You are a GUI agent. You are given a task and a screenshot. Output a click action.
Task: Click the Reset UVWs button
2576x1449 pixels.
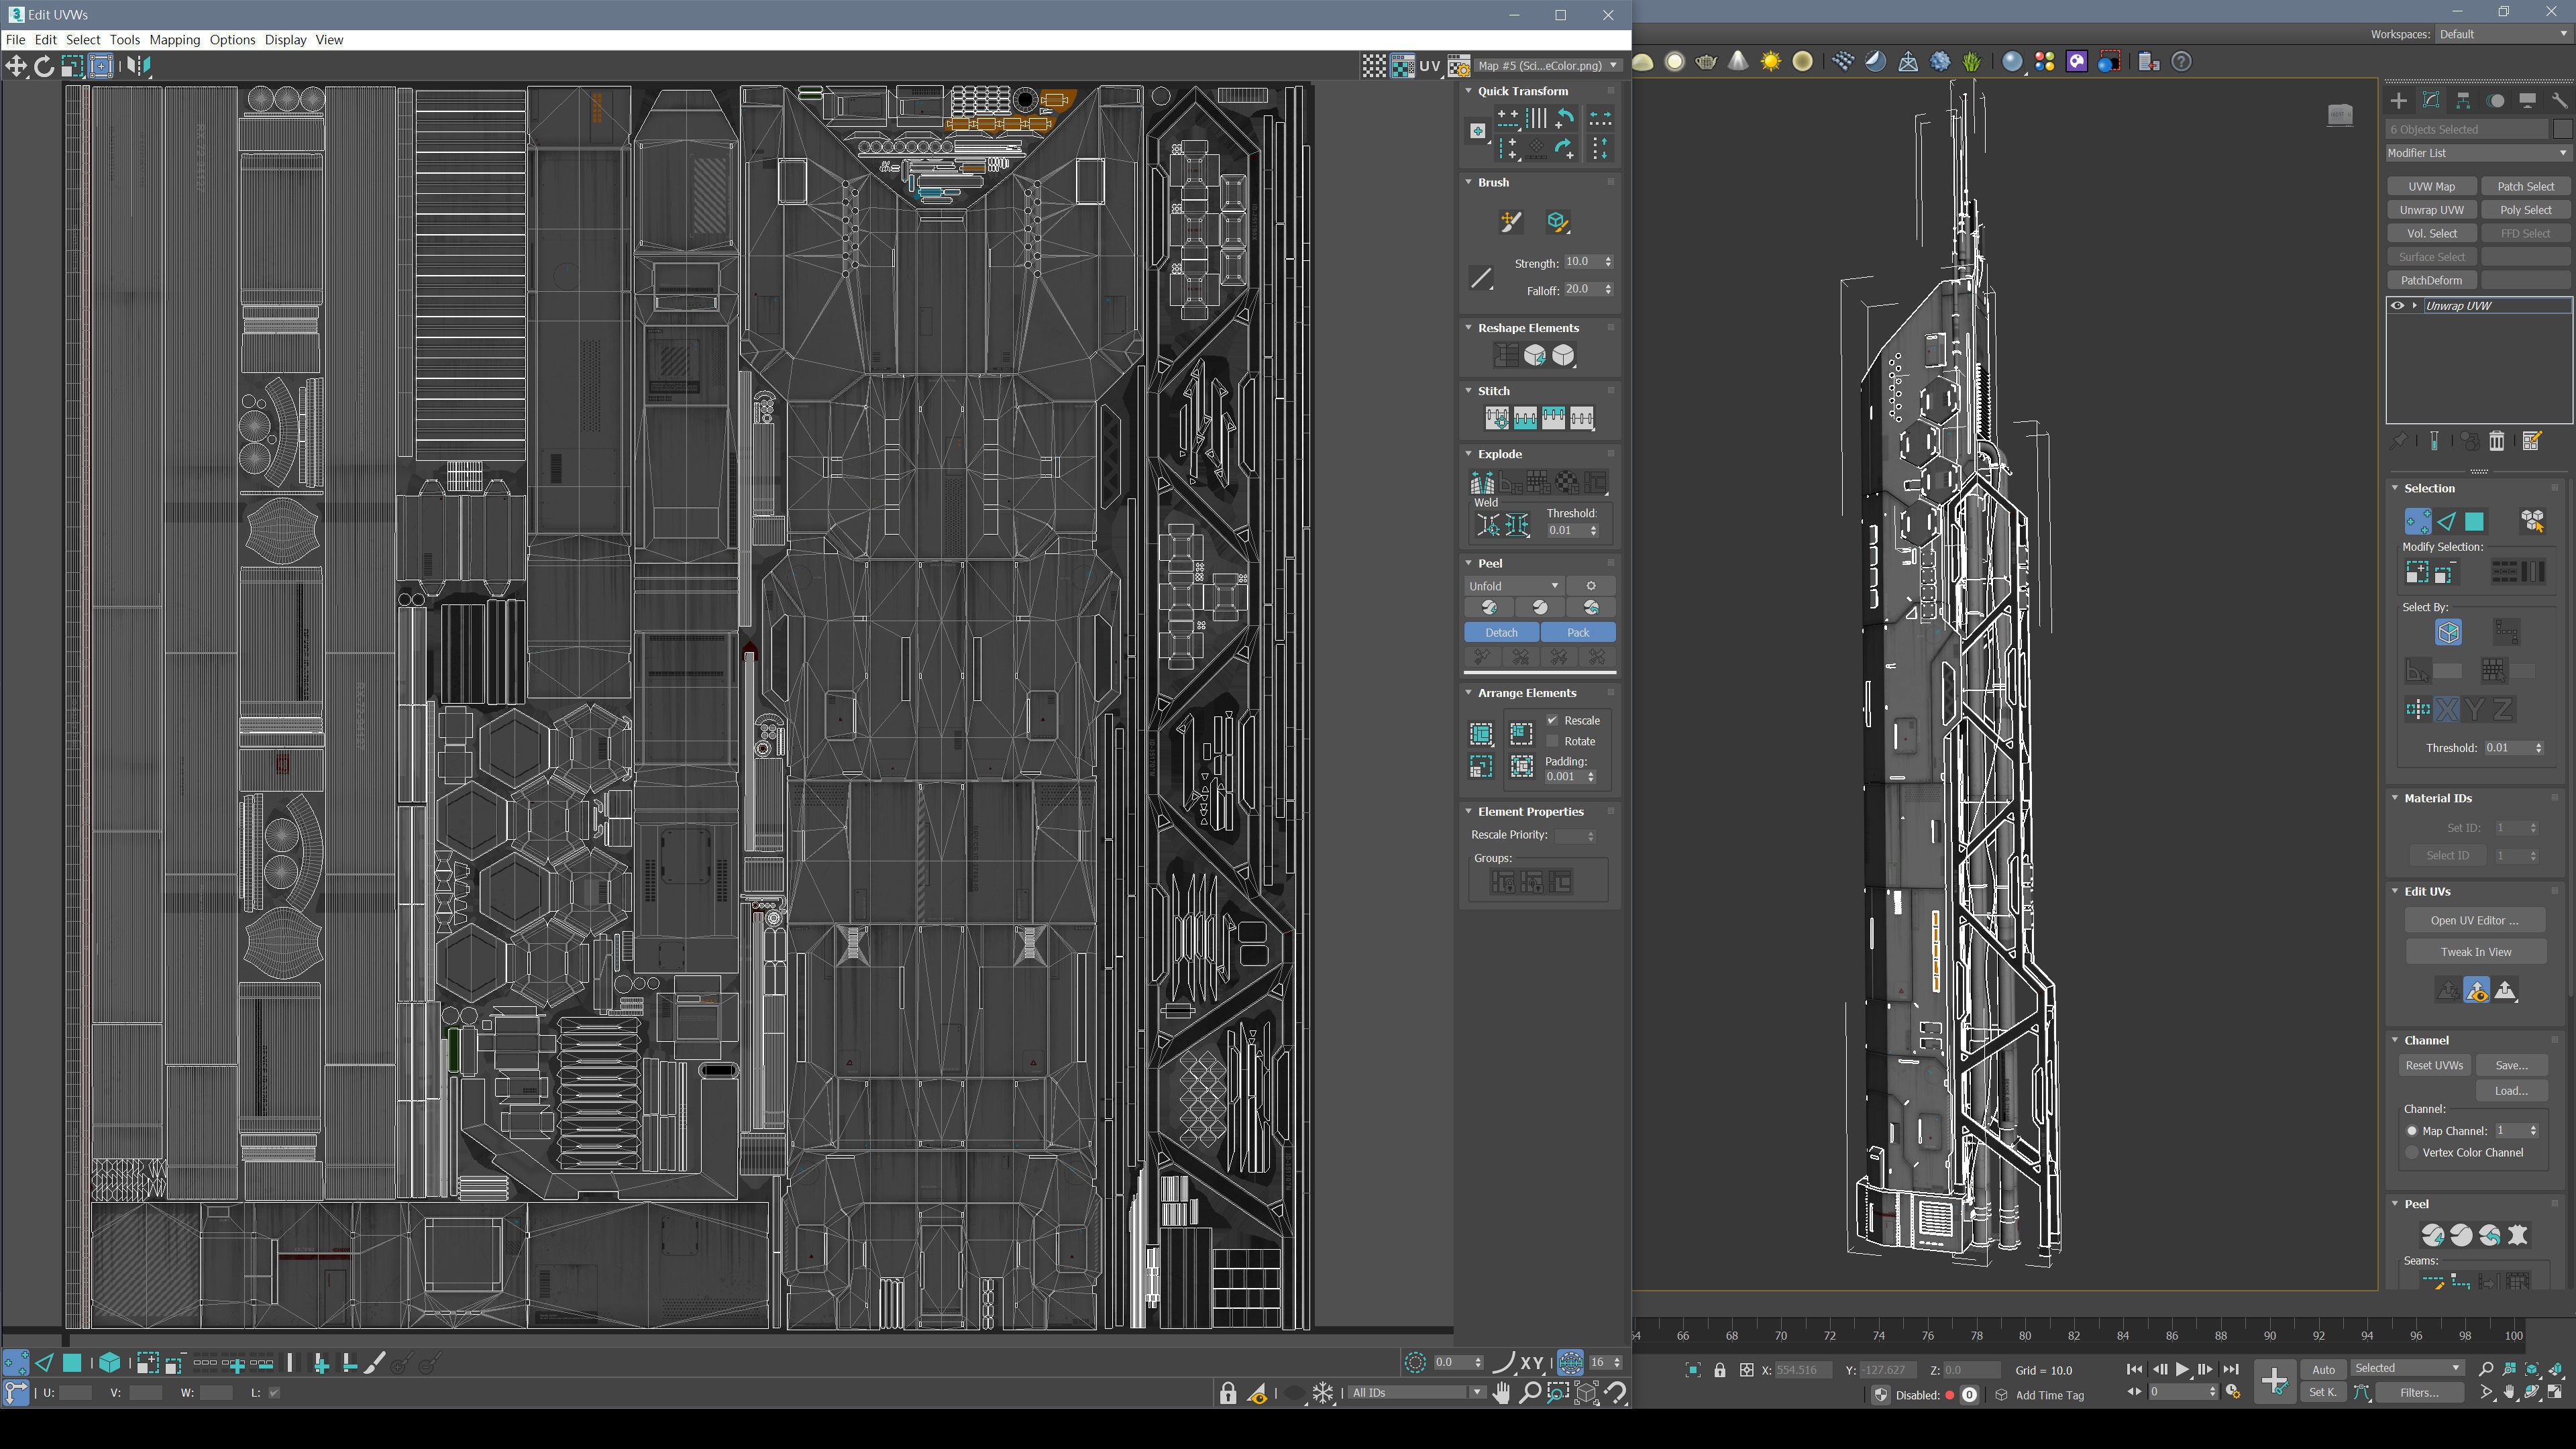point(2434,1065)
